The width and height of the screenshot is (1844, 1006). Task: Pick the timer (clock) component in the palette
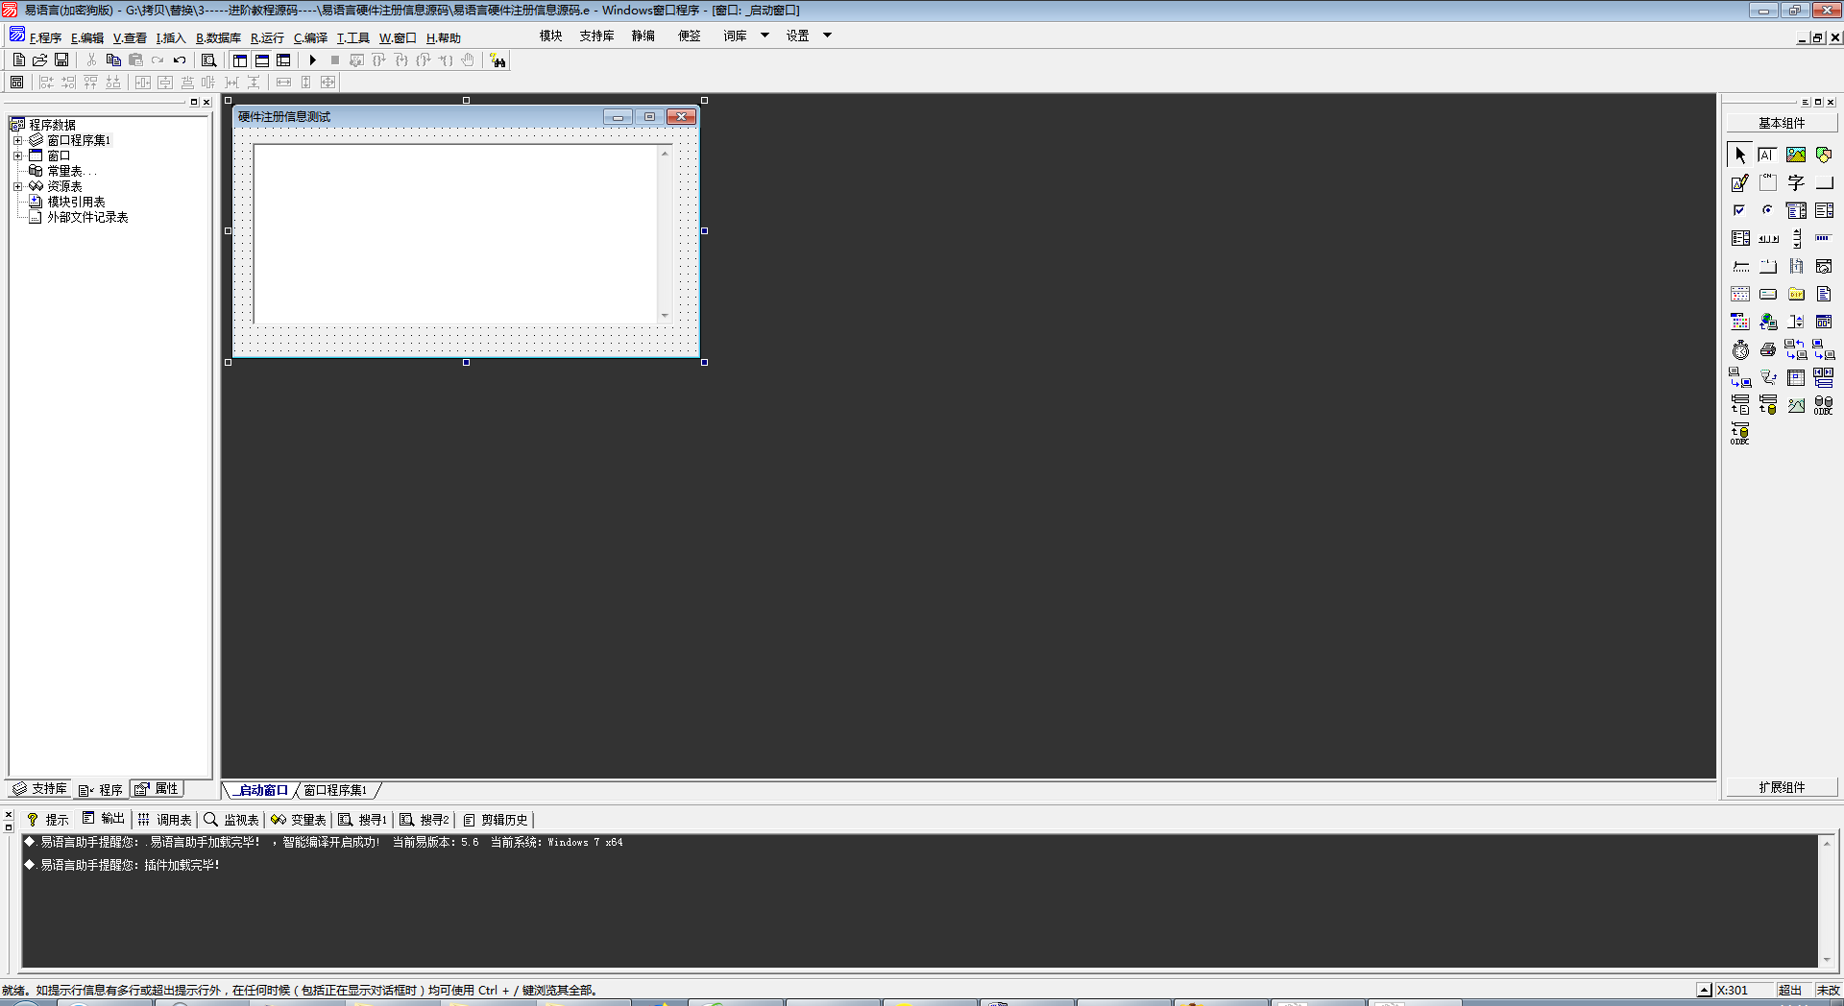(x=1740, y=350)
